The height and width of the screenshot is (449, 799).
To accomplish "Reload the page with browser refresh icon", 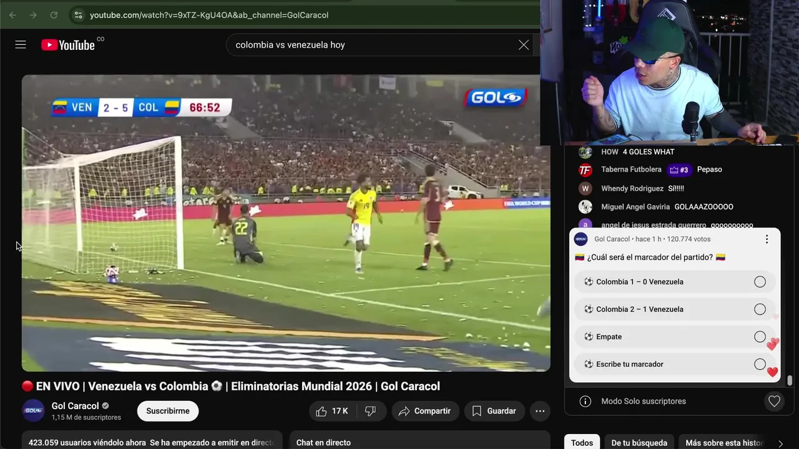I will click(54, 15).
